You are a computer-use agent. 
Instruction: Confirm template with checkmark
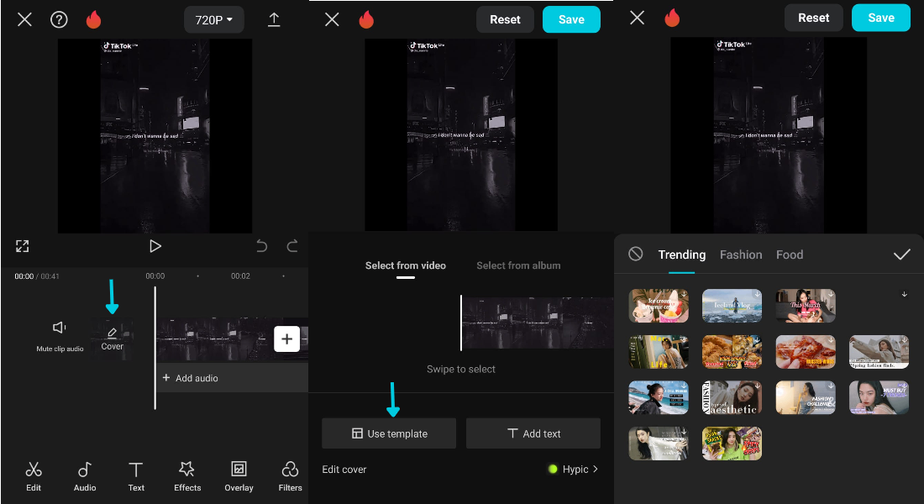[x=901, y=255]
